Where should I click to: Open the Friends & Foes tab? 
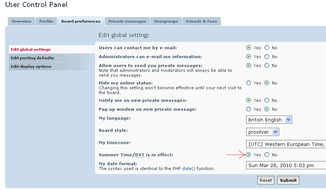click(x=201, y=21)
